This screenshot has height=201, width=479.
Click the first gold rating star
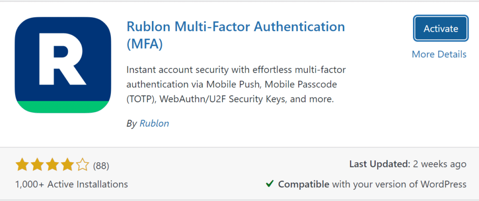22,165
